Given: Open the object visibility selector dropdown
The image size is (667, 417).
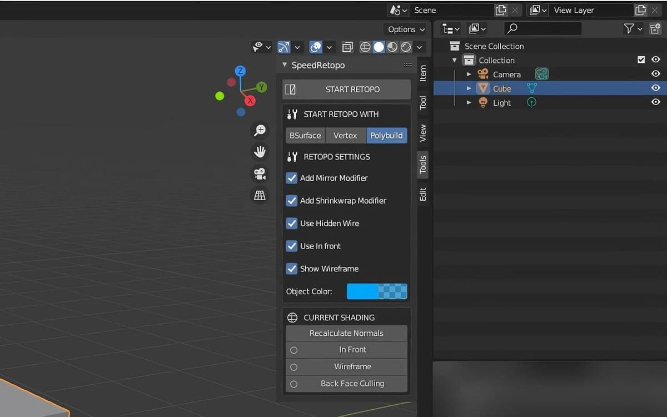Looking at the screenshot, I should pos(262,47).
